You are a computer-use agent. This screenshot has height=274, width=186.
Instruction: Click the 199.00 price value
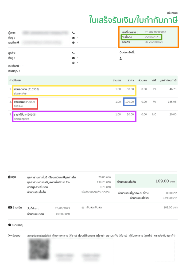(x=130, y=102)
